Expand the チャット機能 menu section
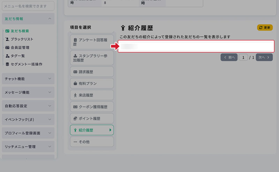This screenshot has height=172, width=279. click(28, 79)
